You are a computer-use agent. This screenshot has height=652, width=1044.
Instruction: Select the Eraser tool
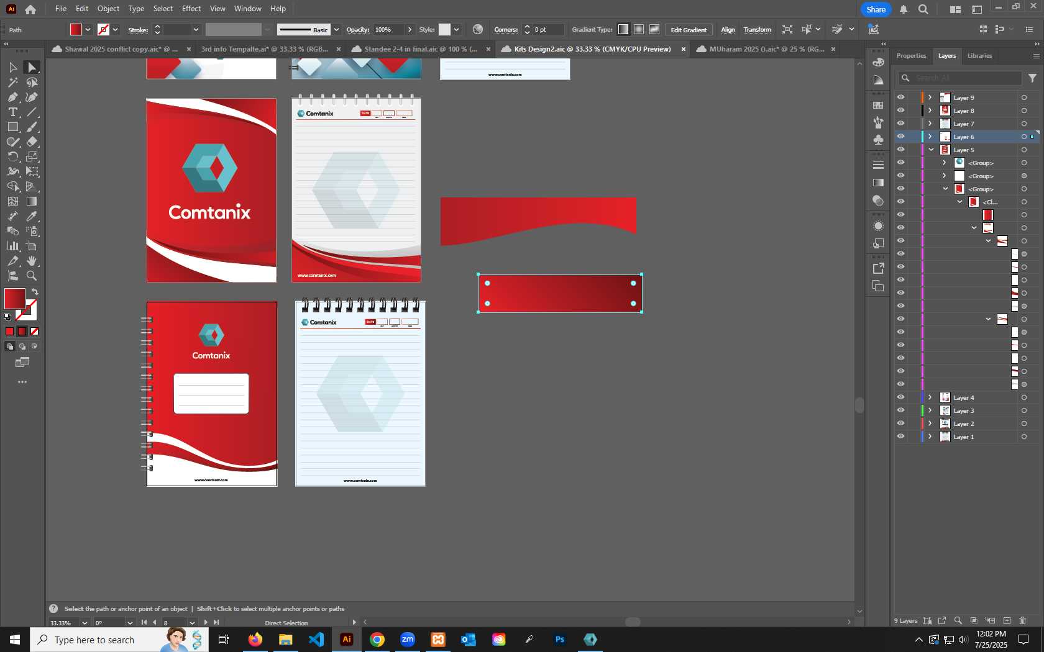click(x=32, y=142)
